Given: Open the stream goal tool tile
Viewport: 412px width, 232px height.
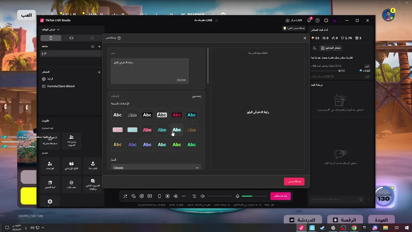Looking at the screenshot, I should tap(71, 185).
